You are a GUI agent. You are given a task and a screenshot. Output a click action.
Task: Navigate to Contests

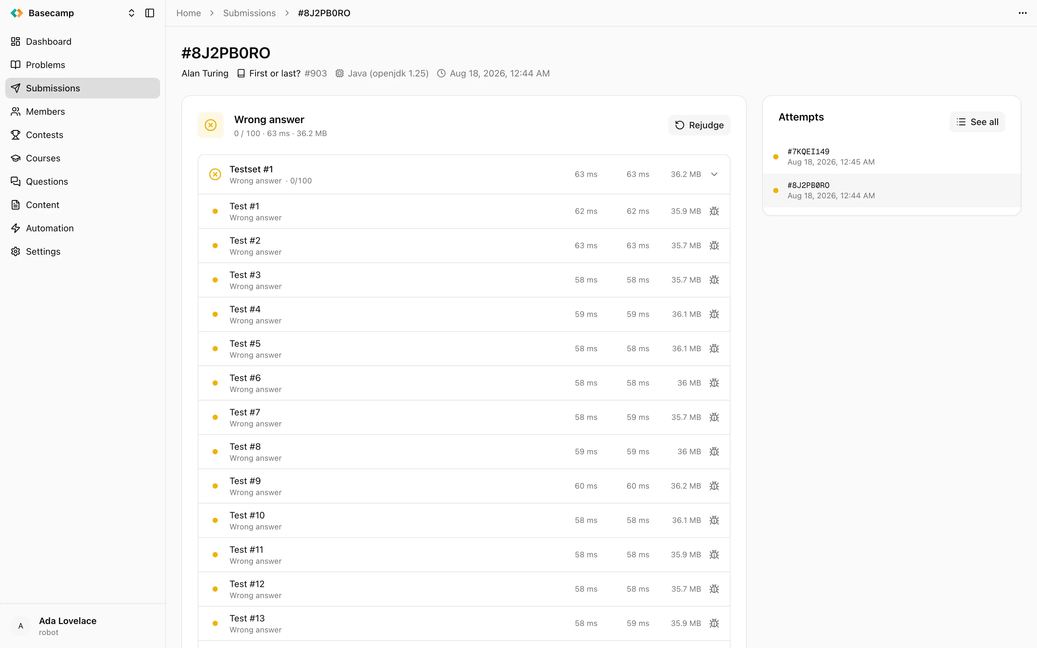tap(82, 135)
